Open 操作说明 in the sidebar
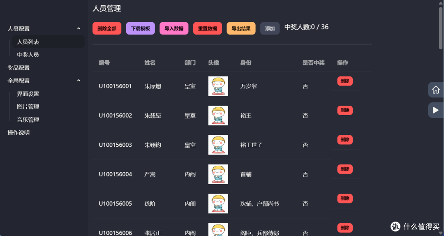444x236 pixels. (18, 132)
